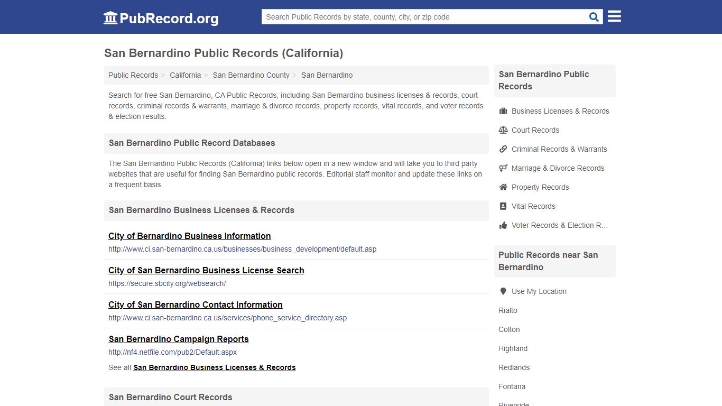
Task: Click the search magnifier icon
Action: tap(594, 17)
